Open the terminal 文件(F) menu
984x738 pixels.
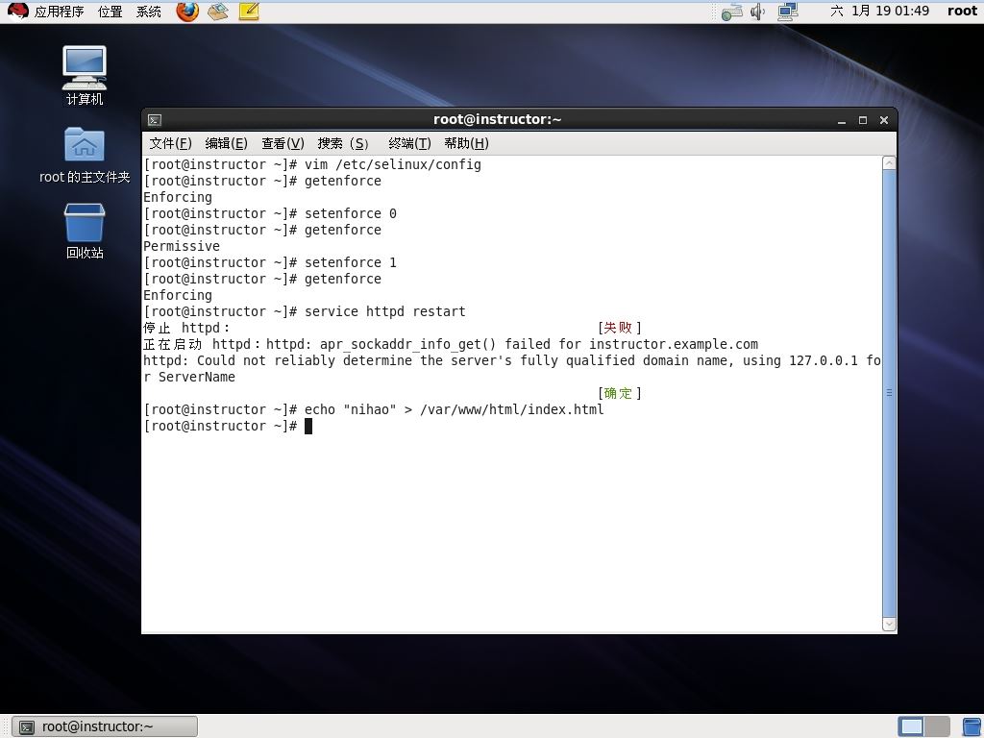[170, 144]
